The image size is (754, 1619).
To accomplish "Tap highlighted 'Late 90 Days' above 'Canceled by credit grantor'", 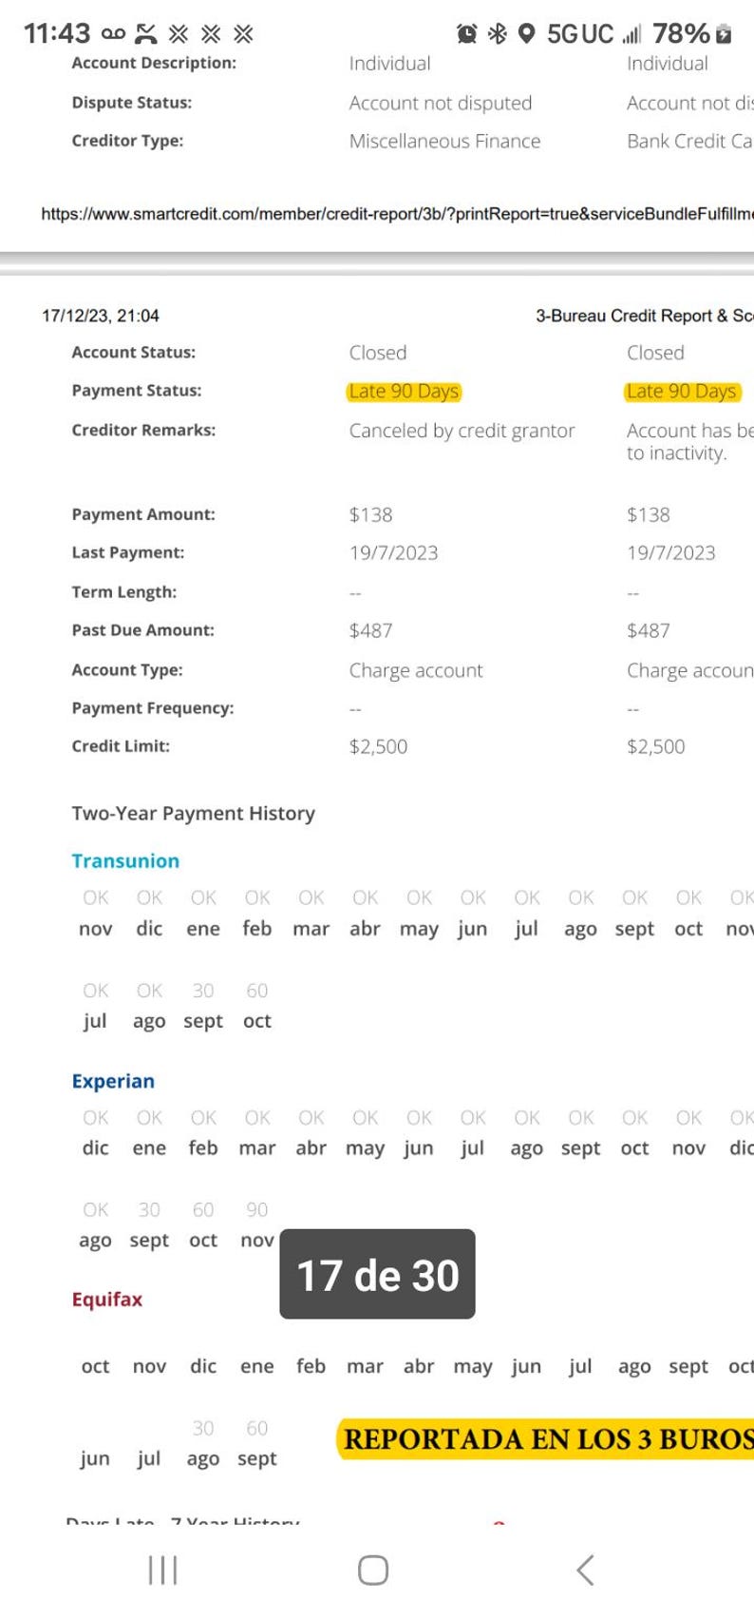I will (405, 391).
